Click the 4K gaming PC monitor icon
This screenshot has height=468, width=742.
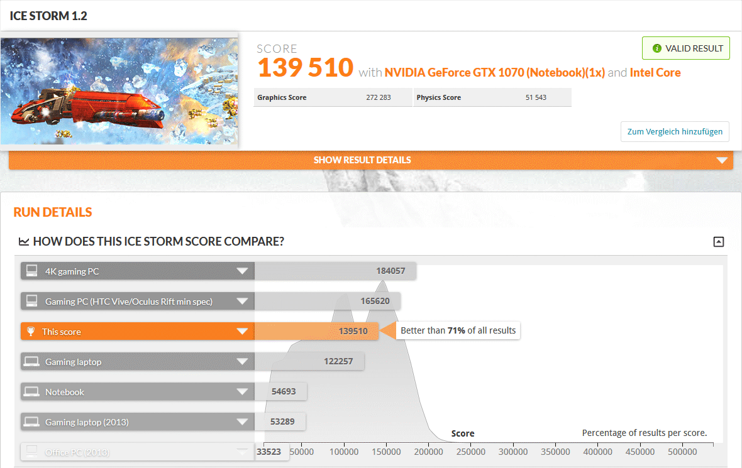pyautogui.click(x=31, y=271)
